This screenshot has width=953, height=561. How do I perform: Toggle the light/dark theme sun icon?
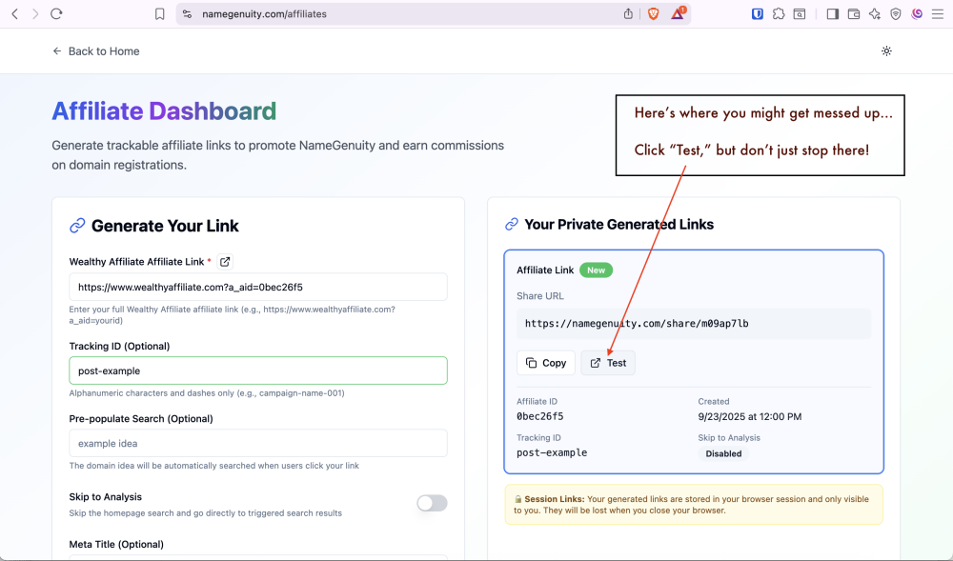(x=886, y=51)
